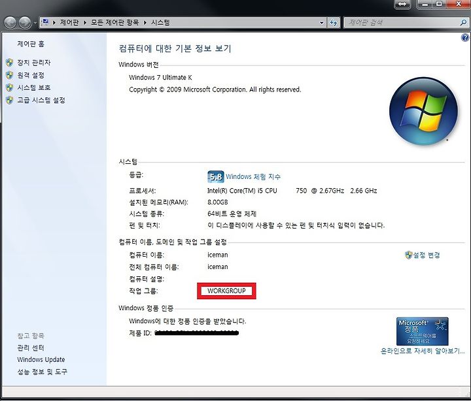The width and height of the screenshot is (471, 401).
Task: Click shield icon beside 장치 관리자
Action: tap(10, 63)
